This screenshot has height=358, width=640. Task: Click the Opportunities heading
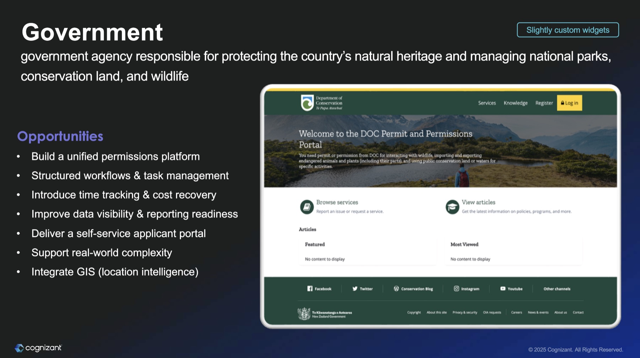coord(60,136)
